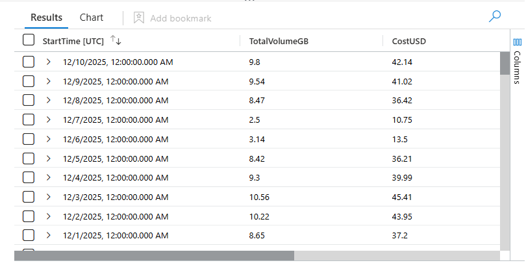Switch to the Chart tab
Image resolution: width=526 pixels, height=265 pixels.
point(92,18)
